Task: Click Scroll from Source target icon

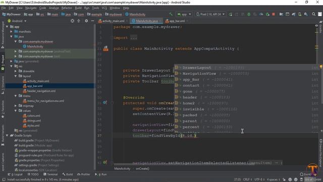Action: (x=72, y=21)
